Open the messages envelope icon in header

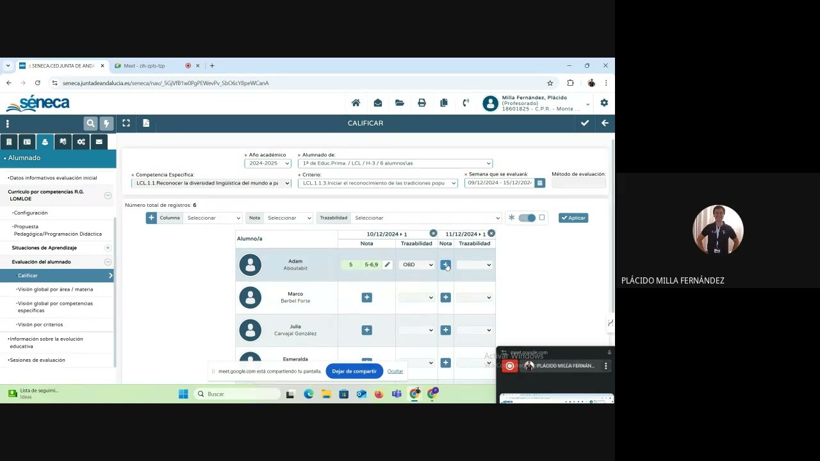[x=378, y=103]
